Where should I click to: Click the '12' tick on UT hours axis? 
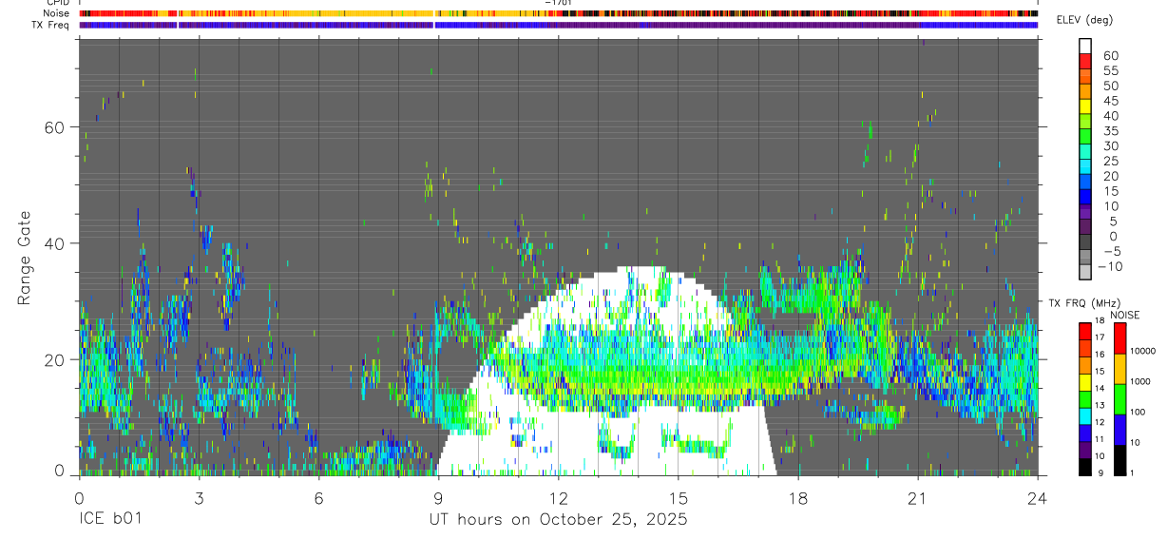point(558,497)
